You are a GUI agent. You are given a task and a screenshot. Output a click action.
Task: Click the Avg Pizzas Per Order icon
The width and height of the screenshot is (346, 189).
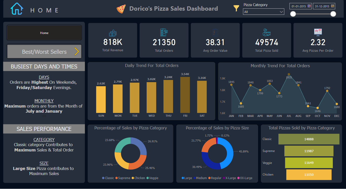[318, 32]
